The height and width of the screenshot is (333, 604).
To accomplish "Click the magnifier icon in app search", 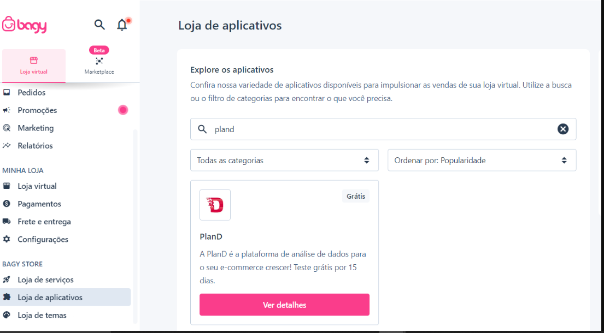I will (x=202, y=129).
